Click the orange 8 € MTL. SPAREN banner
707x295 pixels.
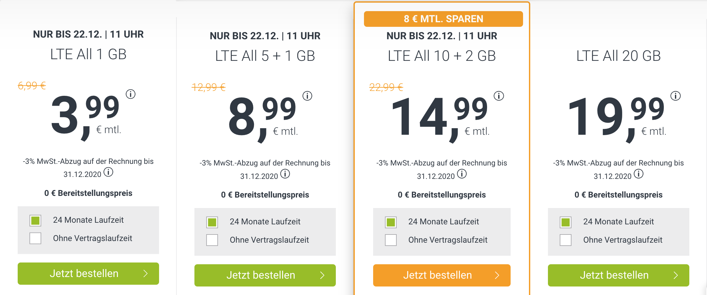point(443,19)
